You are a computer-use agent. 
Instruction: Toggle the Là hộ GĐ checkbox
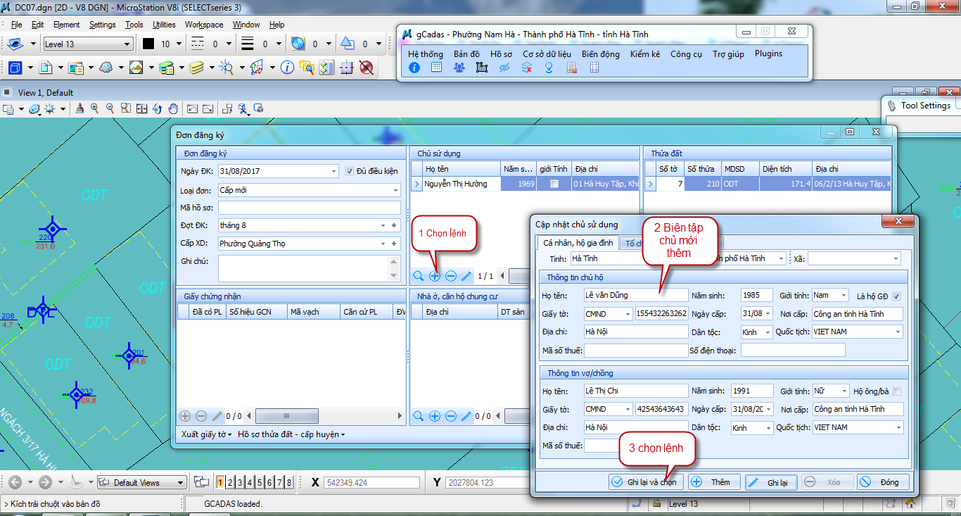tap(896, 296)
